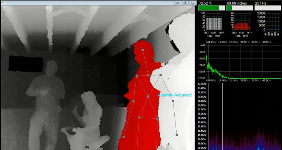
Task: Minimize the depth camera window
Action: (x=178, y=3)
